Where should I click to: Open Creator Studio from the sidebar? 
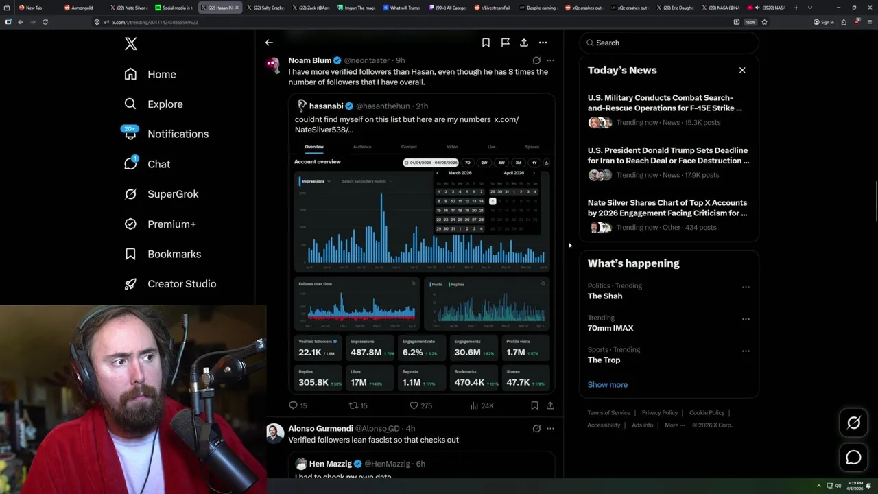coord(170,284)
